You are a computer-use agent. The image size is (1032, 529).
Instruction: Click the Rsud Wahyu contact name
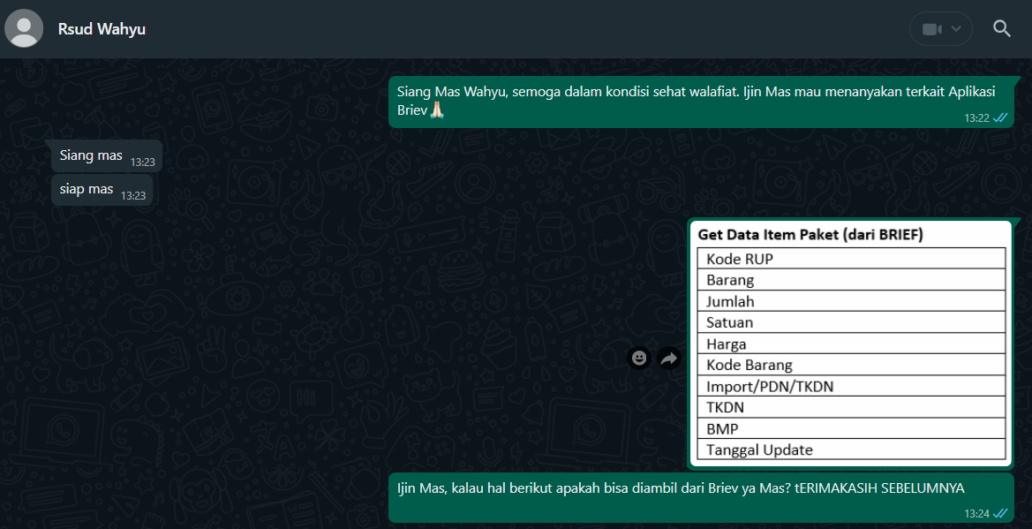(x=102, y=29)
